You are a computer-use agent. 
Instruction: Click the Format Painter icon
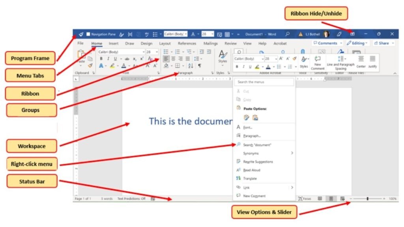(90, 66)
